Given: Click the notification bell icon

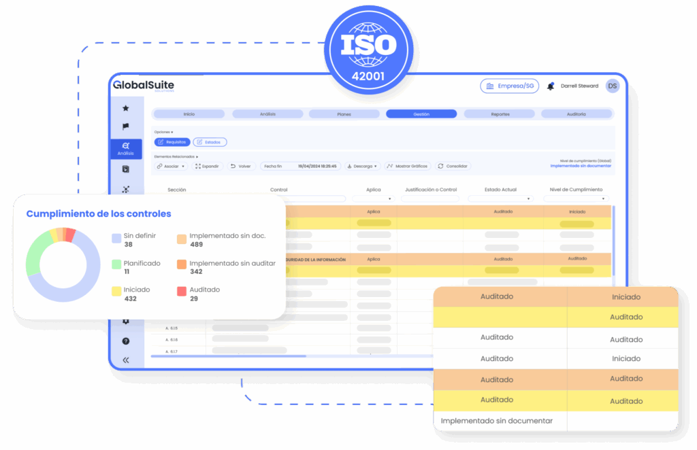Looking at the screenshot, I should [x=551, y=86].
